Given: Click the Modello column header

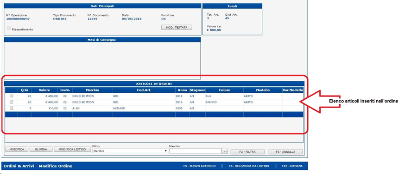Looking at the screenshot, I should point(263,90).
